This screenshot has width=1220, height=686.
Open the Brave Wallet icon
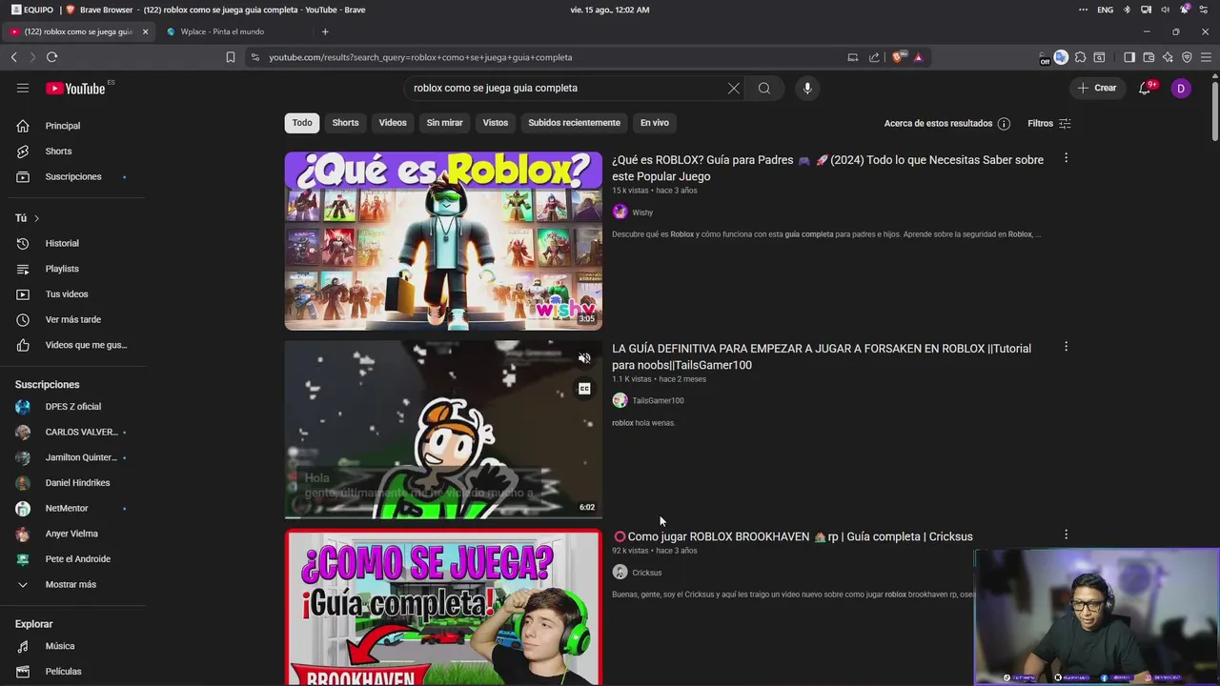[x=1149, y=57]
